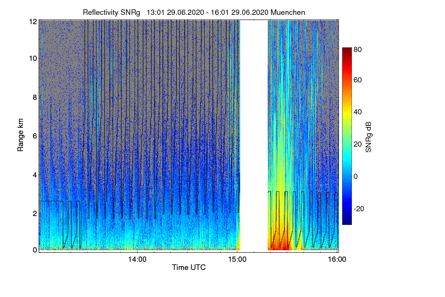
Task: Click the colorbar tick label 60
Action: tap(357, 80)
